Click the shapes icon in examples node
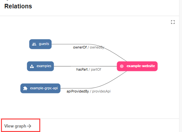 [x=32, y=66]
